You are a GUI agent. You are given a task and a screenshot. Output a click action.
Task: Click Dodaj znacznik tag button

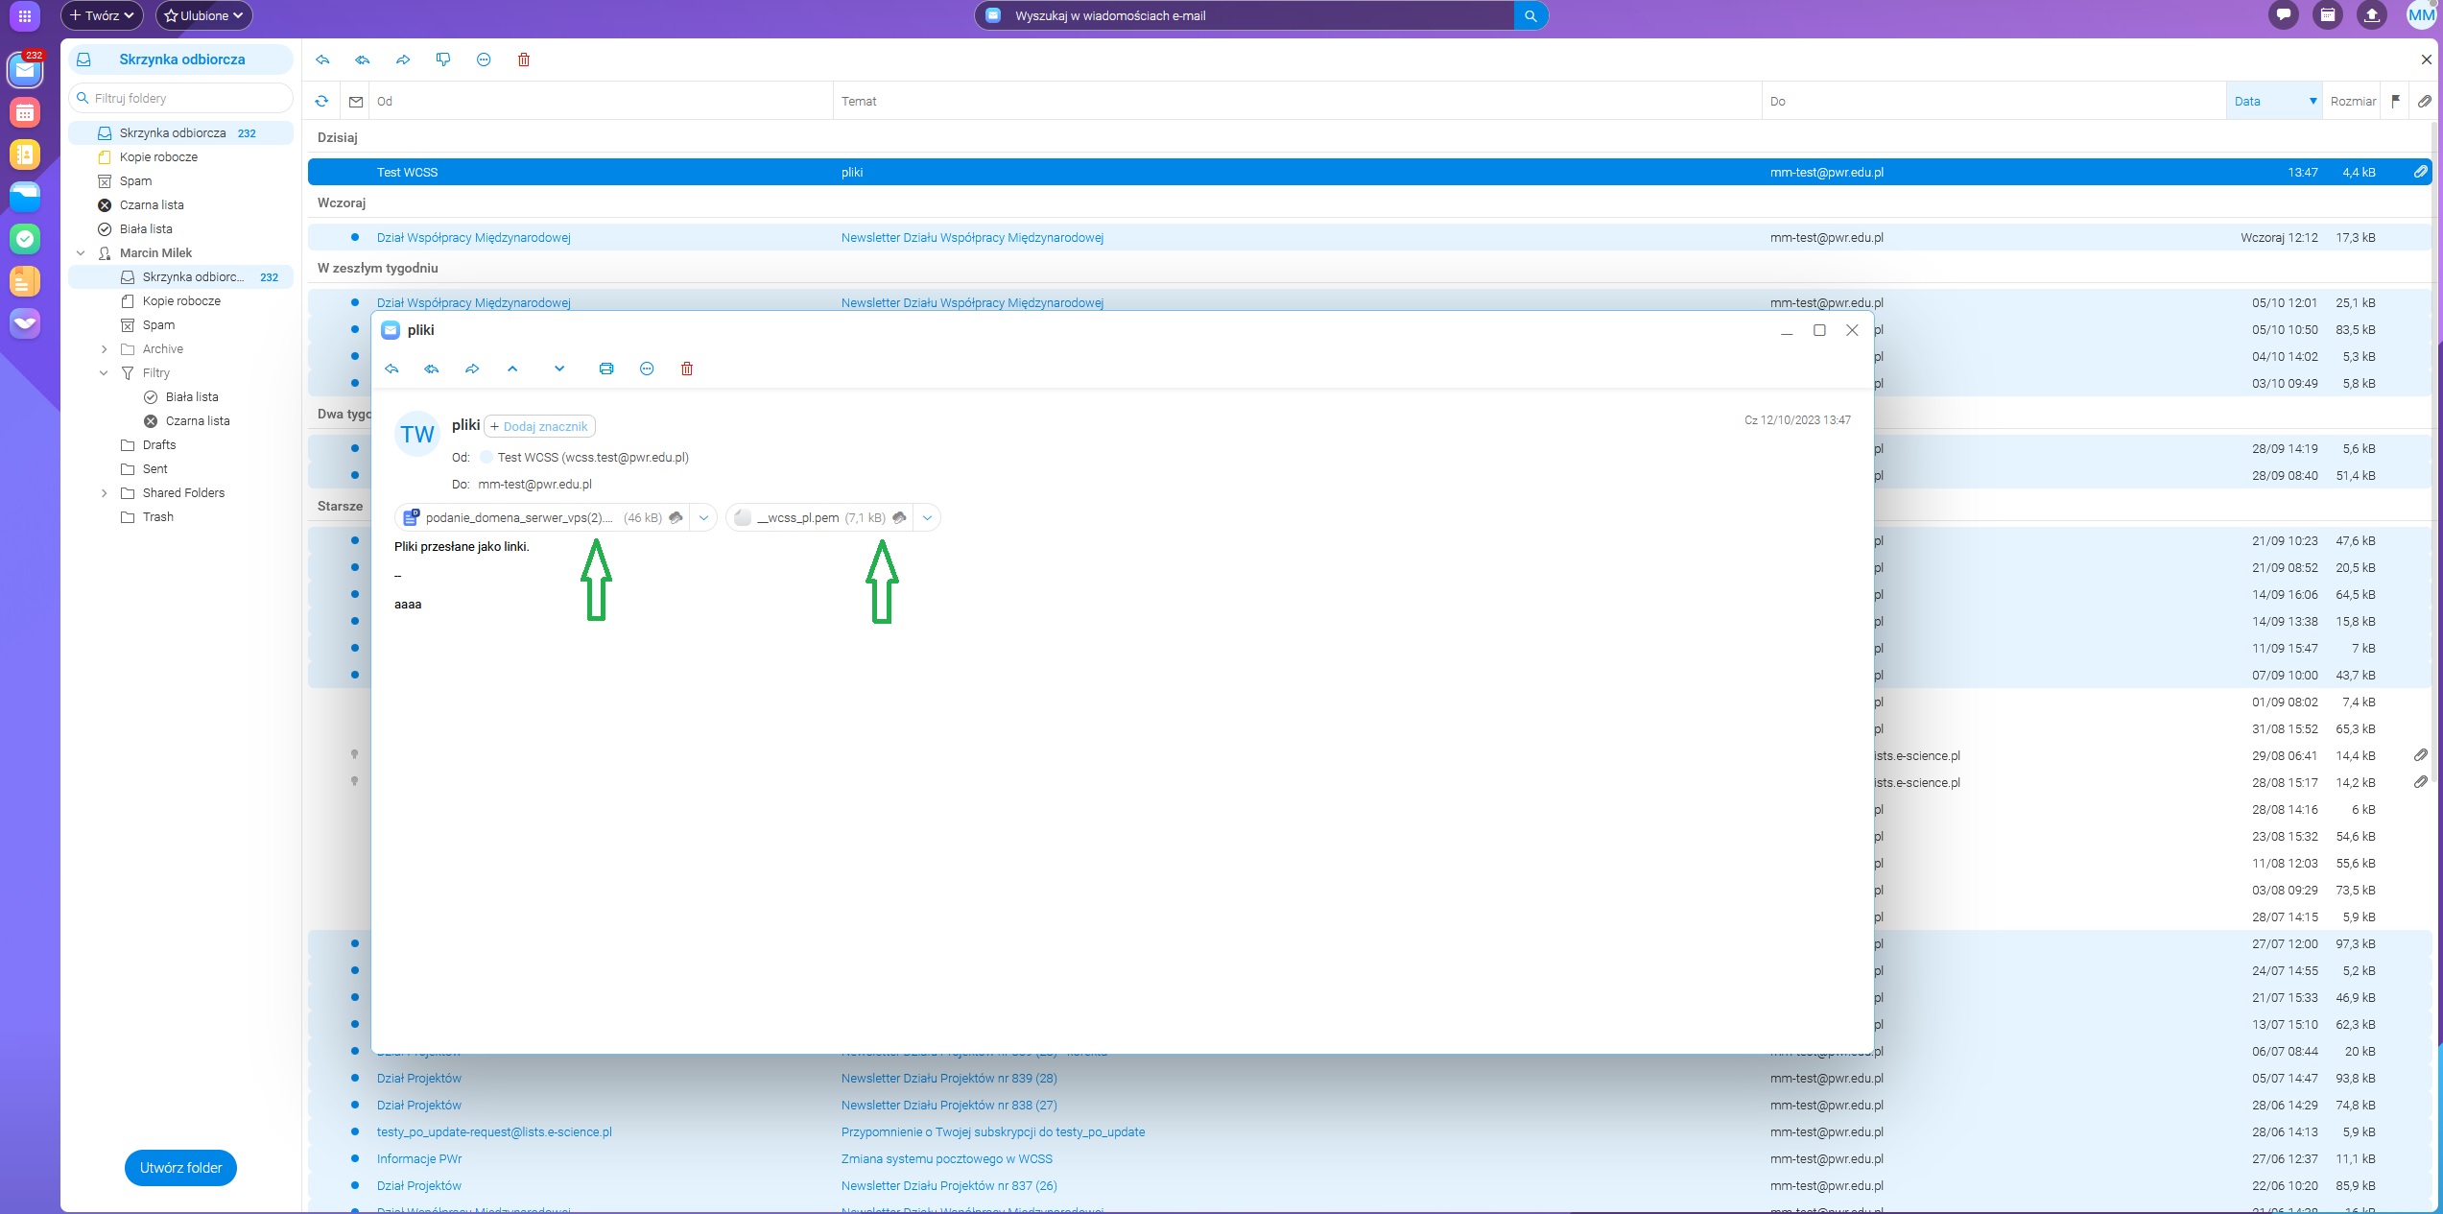pyautogui.click(x=539, y=426)
